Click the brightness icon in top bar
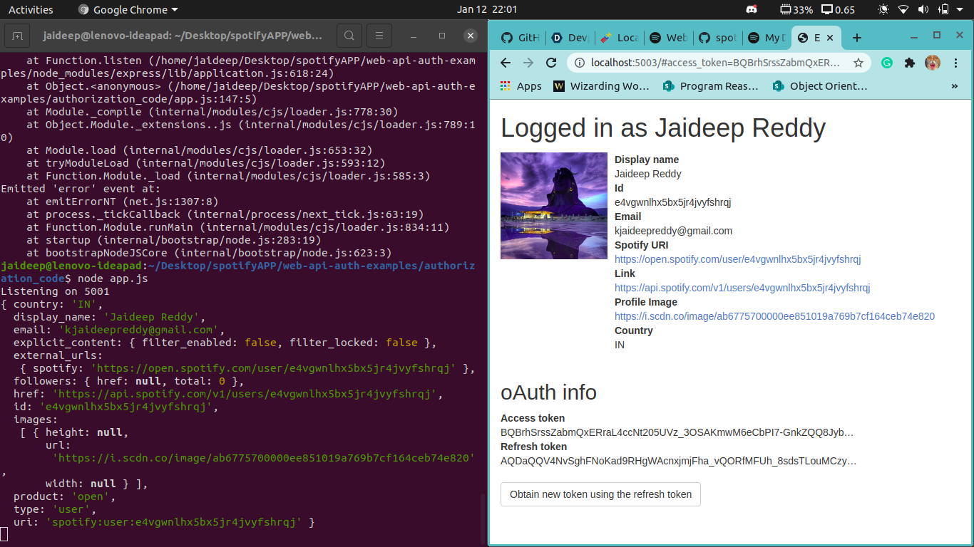This screenshot has width=974, height=547. [x=883, y=9]
